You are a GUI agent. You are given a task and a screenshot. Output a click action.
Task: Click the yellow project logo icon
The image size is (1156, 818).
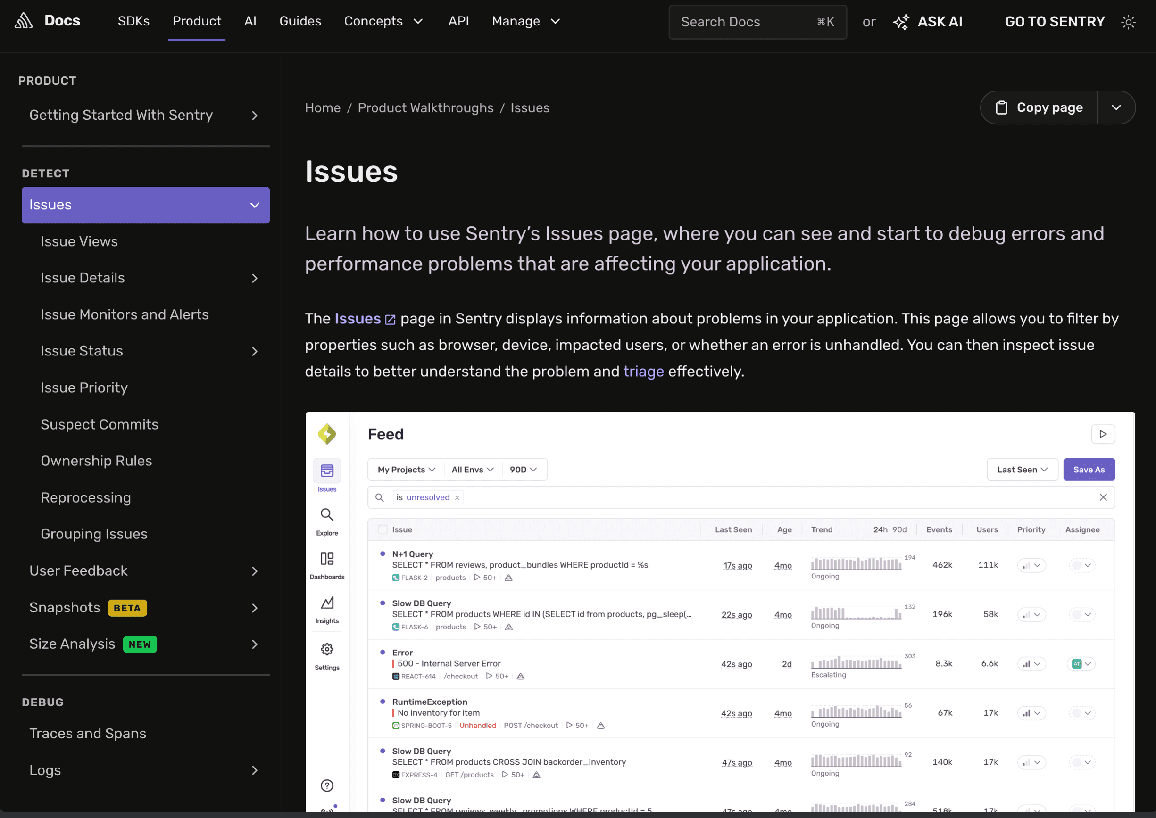click(327, 434)
